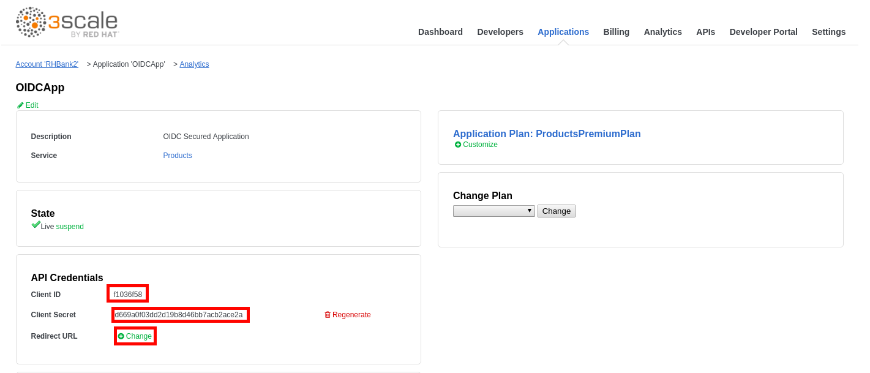Open Settings in the top navigation
870x373 pixels.
[828, 32]
